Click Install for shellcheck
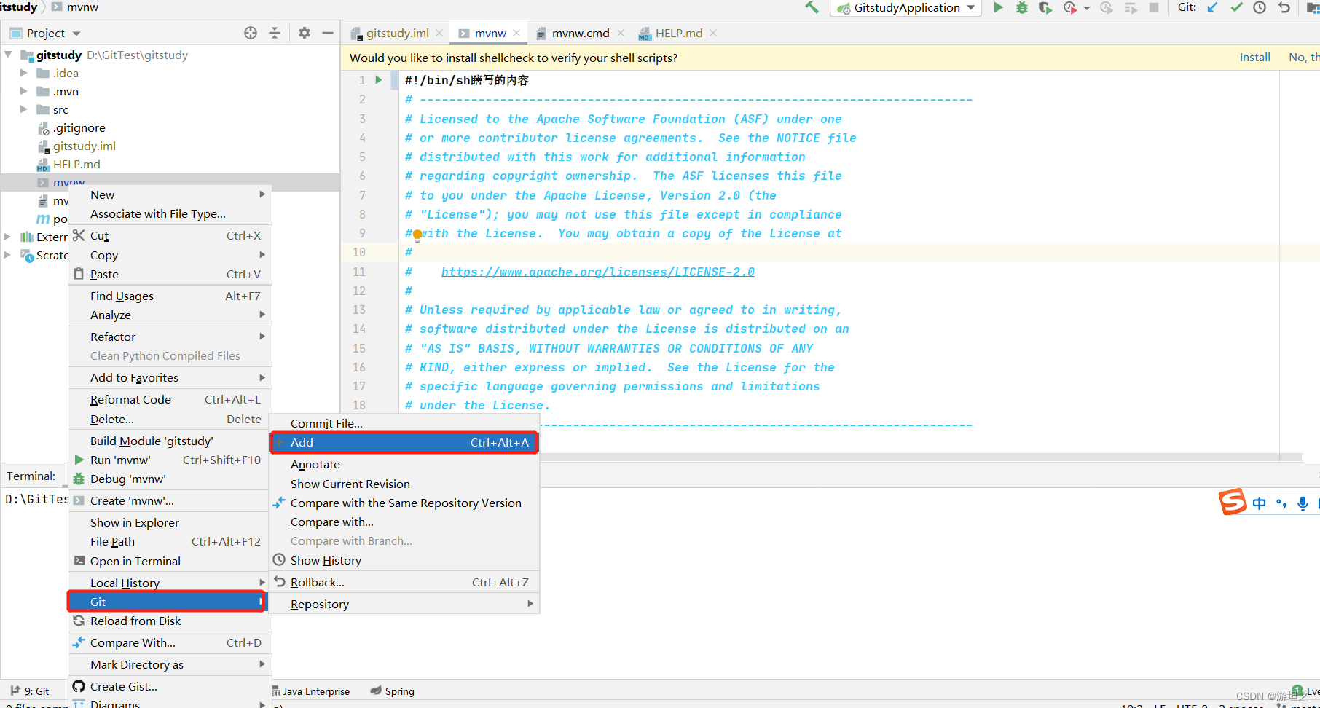Image resolution: width=1320 pixels, height=708 pixels. click(x=1255, y=58)
